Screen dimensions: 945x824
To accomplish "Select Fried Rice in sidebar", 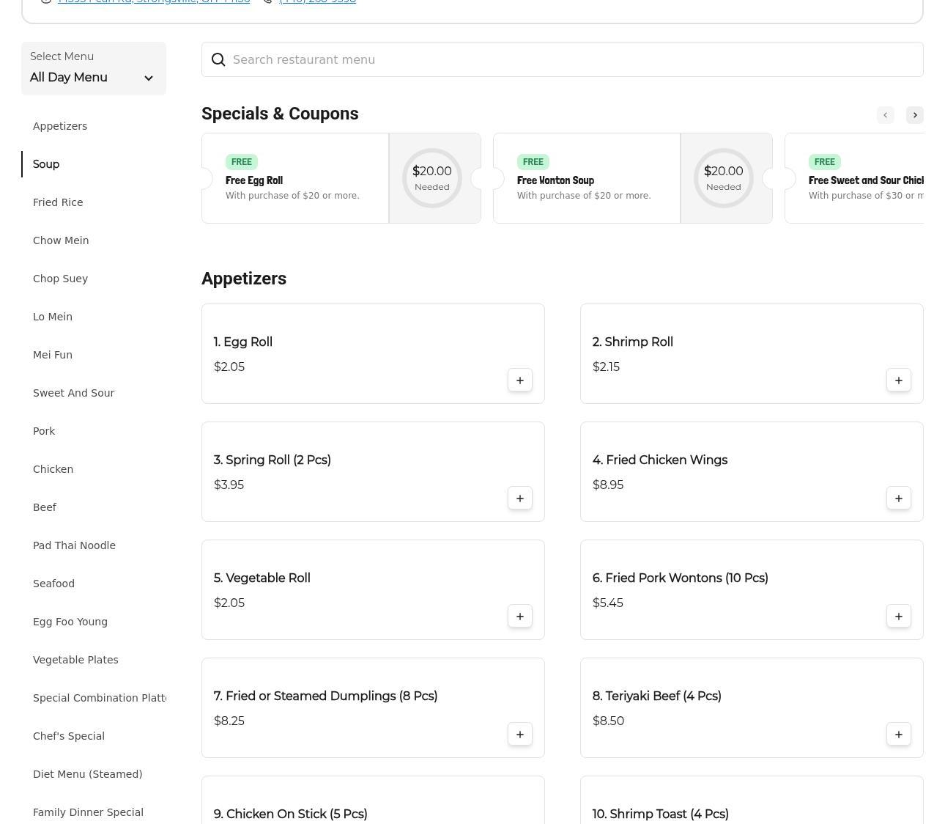I will tap(58, 202).
